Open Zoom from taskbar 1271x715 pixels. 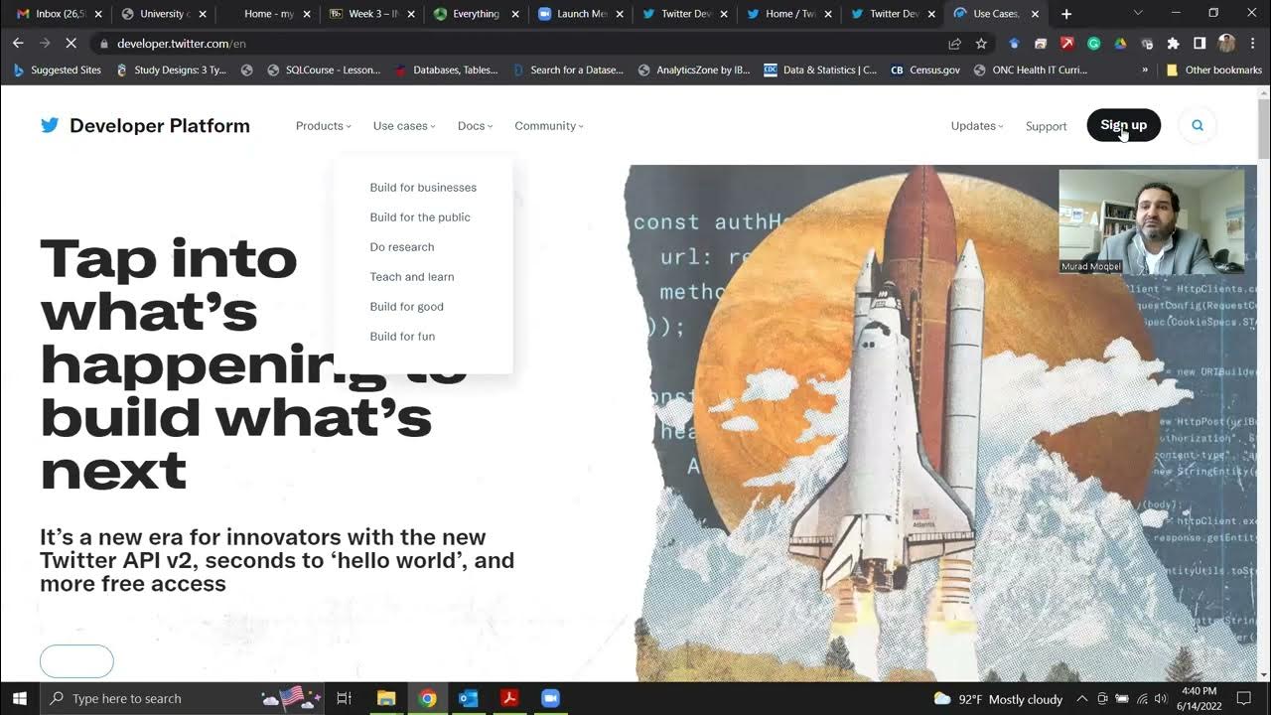[550, 698]
